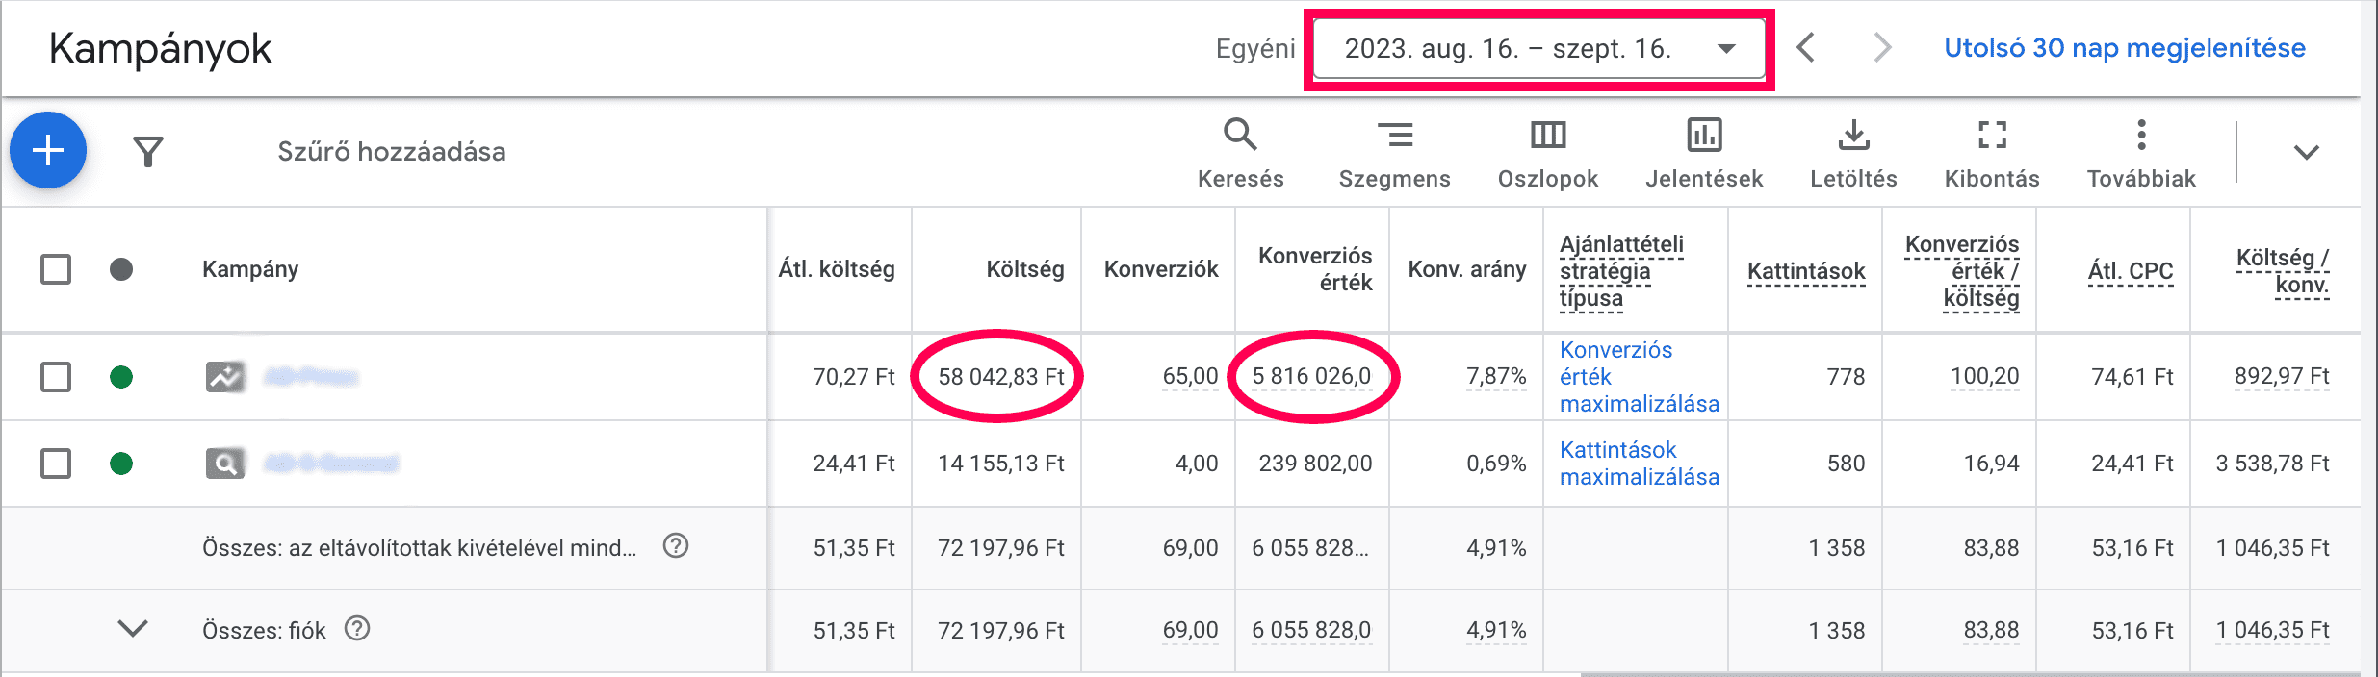The image size is (2378, 677).
Task: Click Utolsó 30 nap megjelenítése link
Action: pyautogui.click(x=2125, y=48)
